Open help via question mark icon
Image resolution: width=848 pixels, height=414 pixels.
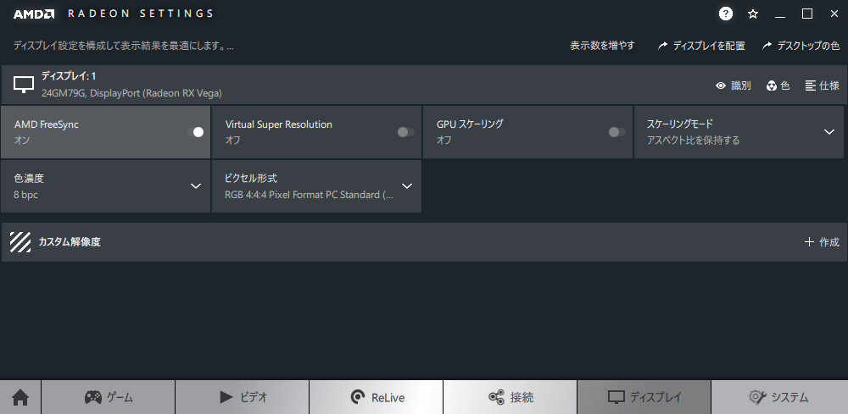pos(726,14)
